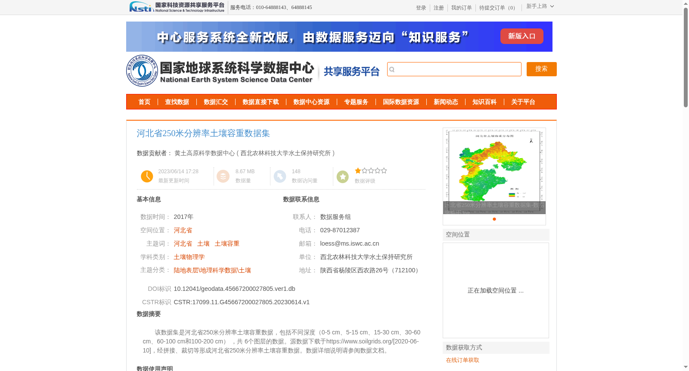Open the 首页 menu item

[x=144, y=102]
